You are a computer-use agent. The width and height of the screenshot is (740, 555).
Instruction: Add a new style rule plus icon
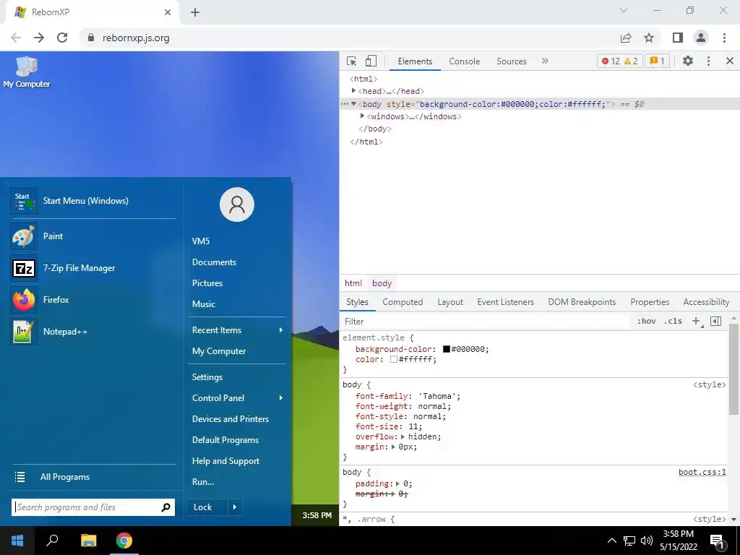click(696, 321)
